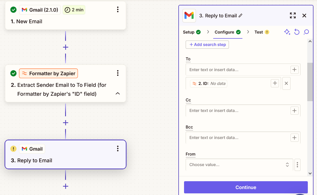317x195 pixels.
Task: Click green check status on Formatter step
Action: coord(13,73)
